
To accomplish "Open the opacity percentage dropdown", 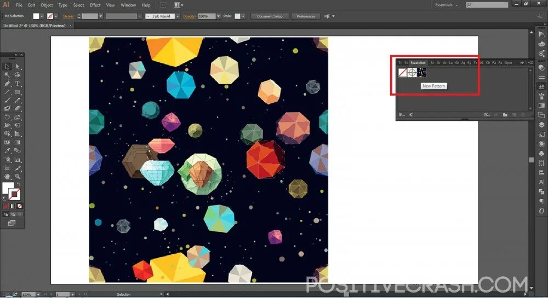I will (219, 16).
